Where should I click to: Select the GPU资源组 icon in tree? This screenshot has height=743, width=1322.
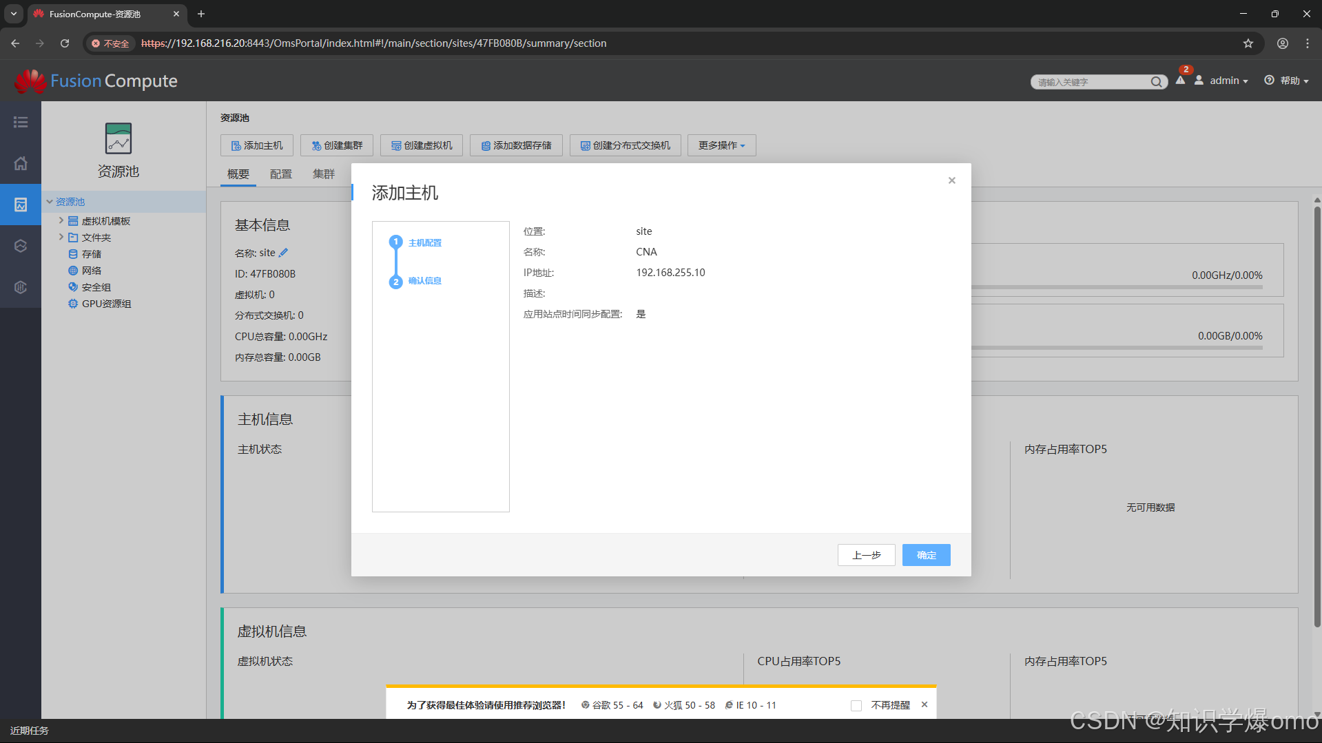click(72, 304)
